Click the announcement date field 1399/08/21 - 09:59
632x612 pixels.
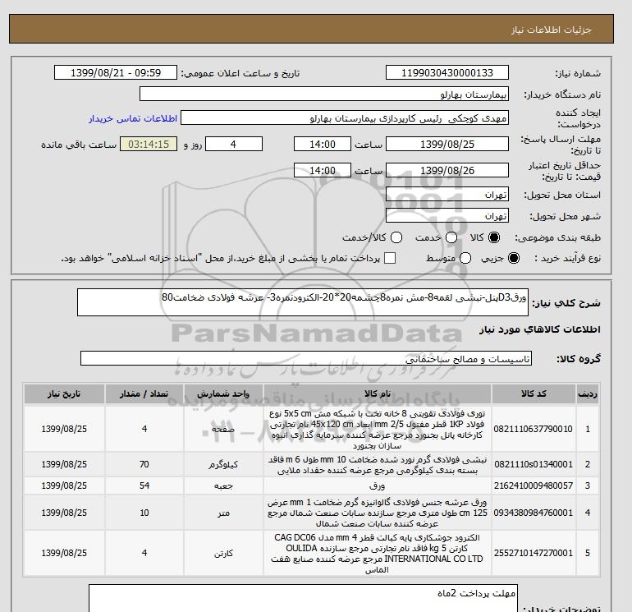116,72
